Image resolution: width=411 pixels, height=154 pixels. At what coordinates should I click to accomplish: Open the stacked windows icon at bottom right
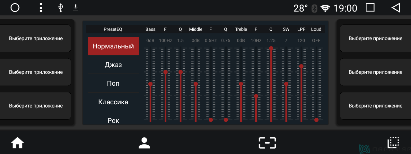click(x=393, y=142)
